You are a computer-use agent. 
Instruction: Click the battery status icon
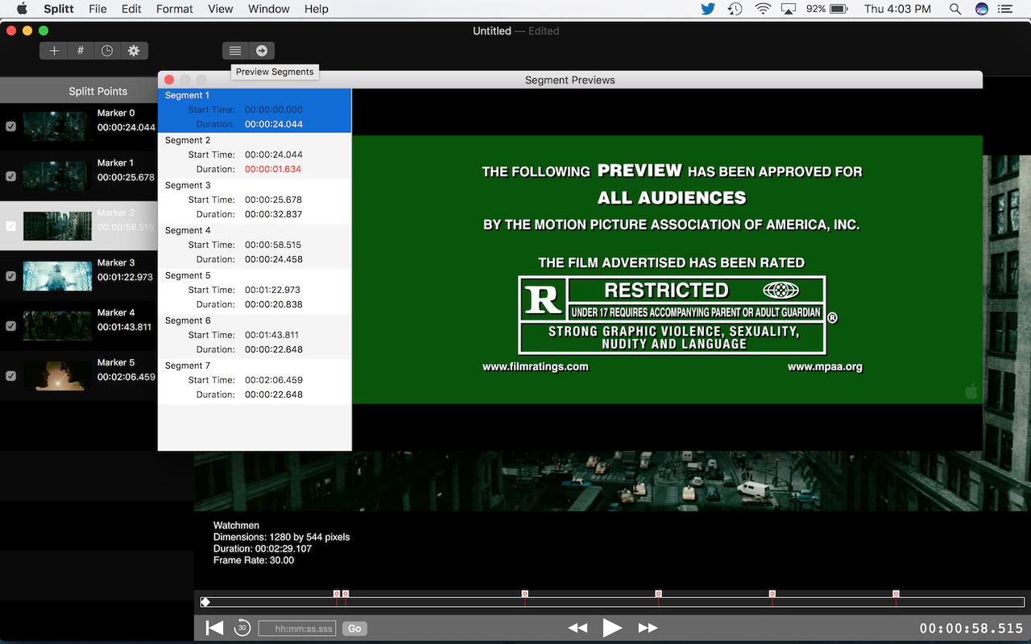[838, 9]
